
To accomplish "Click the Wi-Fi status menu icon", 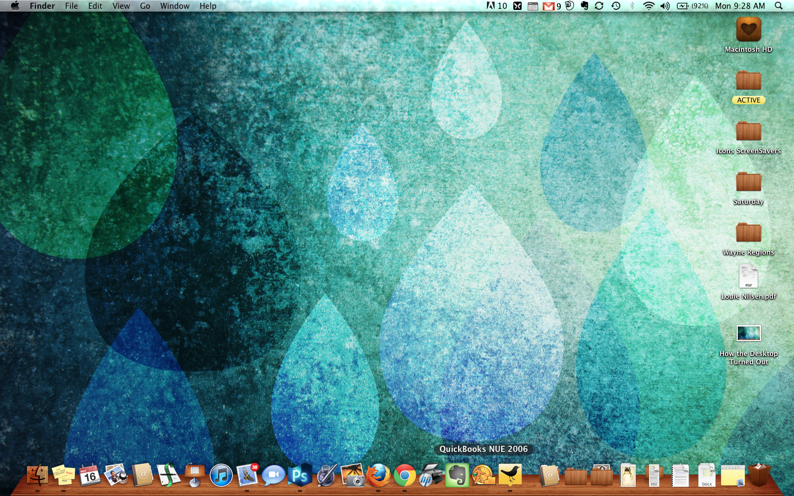I will click(648, 6).
